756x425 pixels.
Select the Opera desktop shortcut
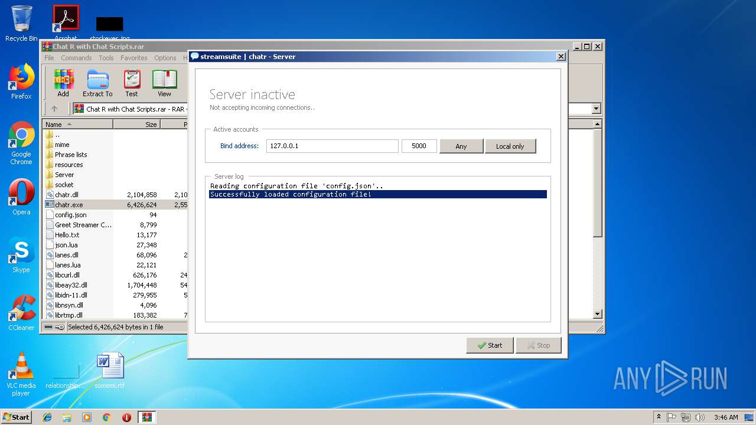(x=21, y=197)
